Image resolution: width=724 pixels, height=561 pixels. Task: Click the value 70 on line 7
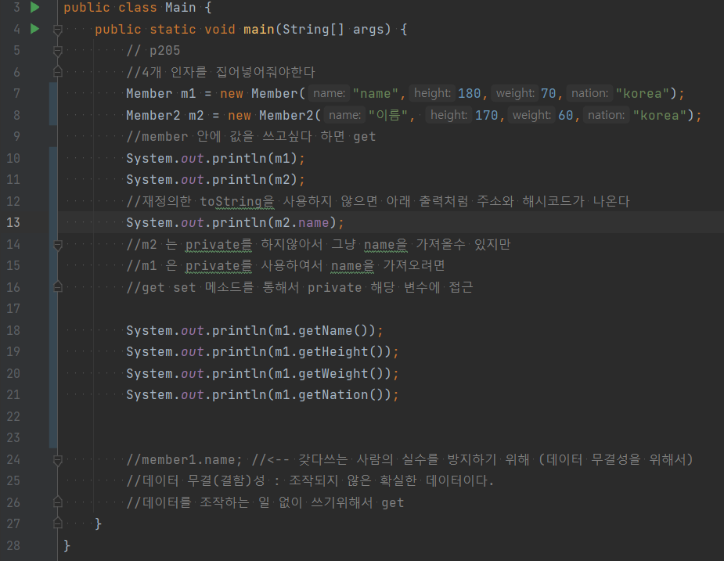tap(548, 94)
